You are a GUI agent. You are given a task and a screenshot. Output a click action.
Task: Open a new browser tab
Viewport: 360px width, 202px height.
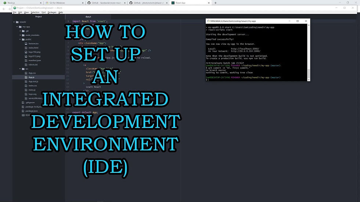[x=215, y=3]
